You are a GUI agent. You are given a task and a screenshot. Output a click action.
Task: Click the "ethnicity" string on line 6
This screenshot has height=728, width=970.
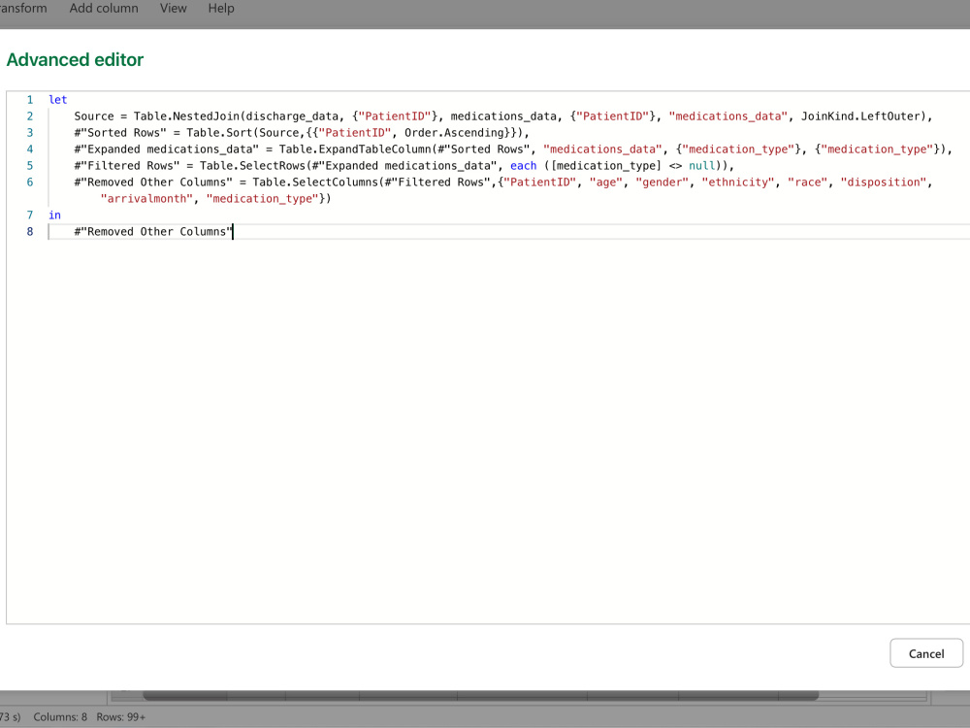(737, 182)
